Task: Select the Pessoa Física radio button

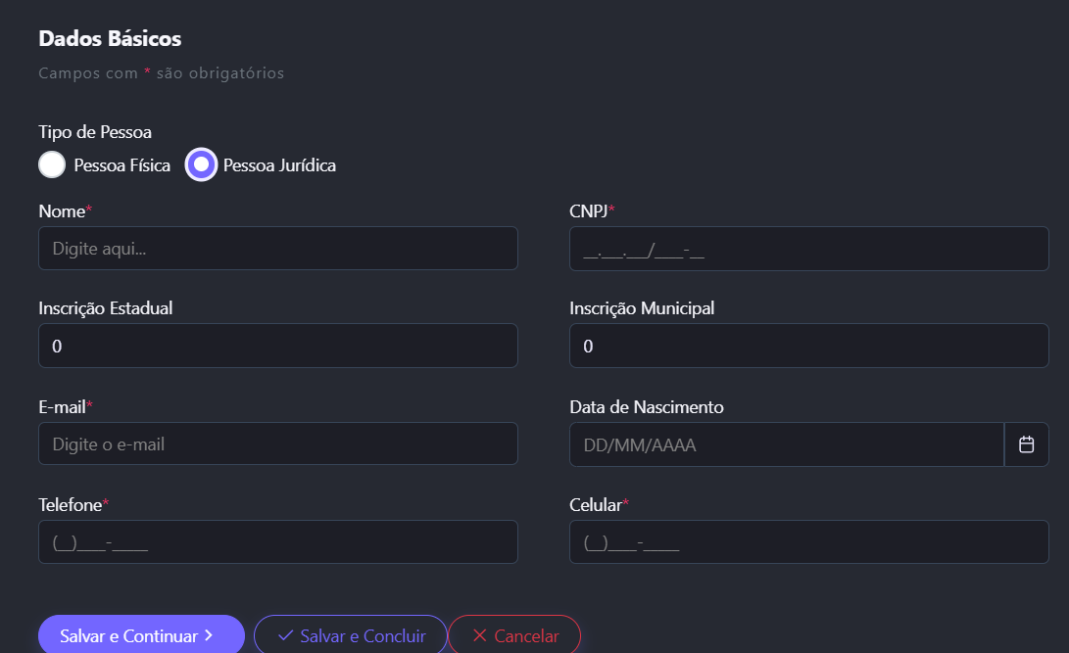Action: (x=52, y=164)
